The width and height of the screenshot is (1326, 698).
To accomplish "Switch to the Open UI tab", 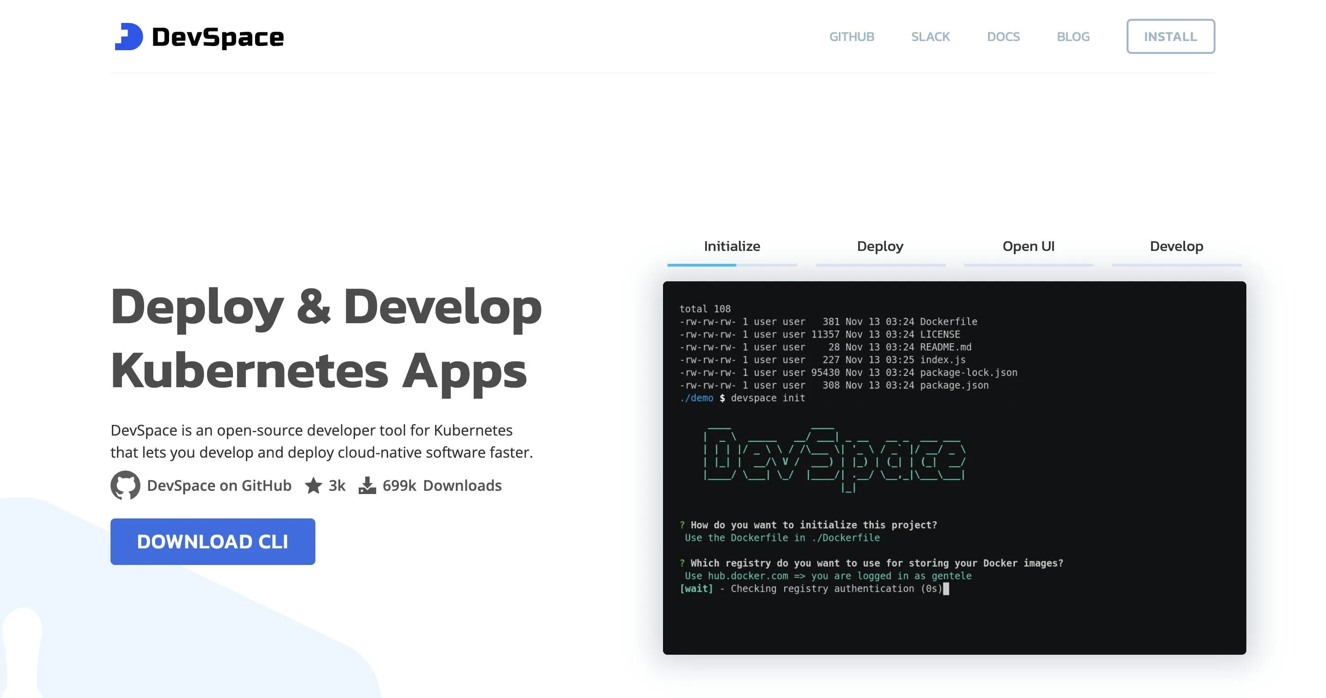I will (1028, 246).
